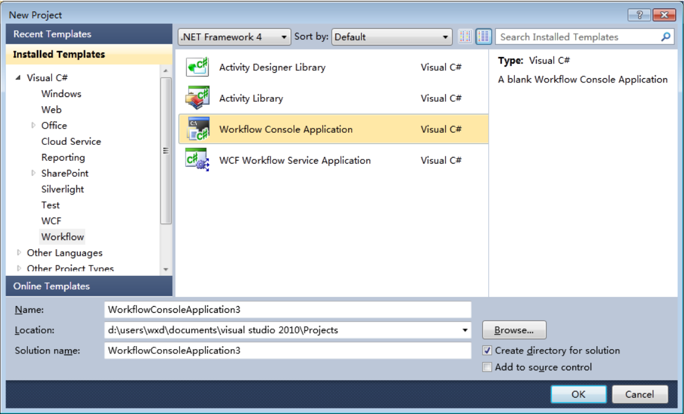This screenshot has width=684, height=414.
Task: Select the Cloud Service category
Action: (71, 141)
